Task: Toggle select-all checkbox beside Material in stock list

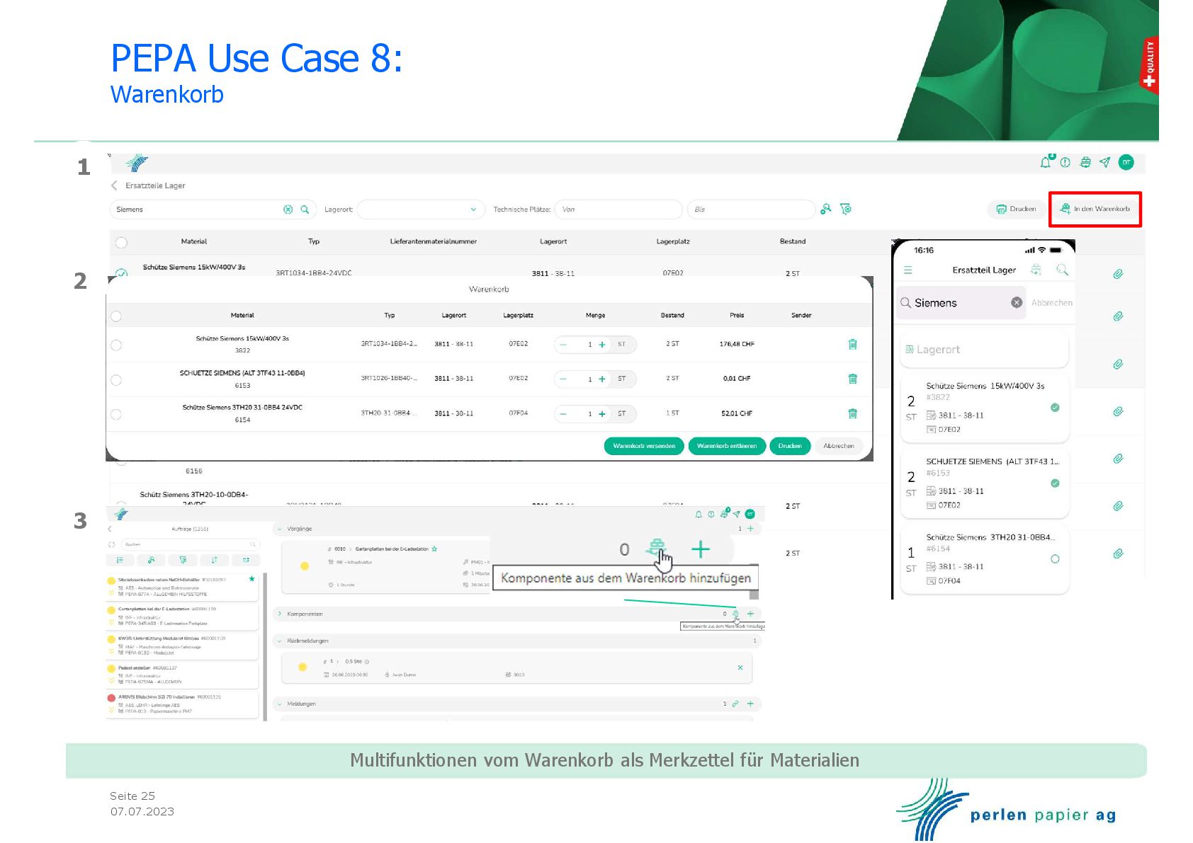Action: tap(121, 242)
